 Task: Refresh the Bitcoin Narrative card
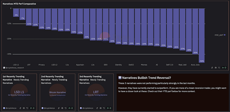[x=66, y=108]
